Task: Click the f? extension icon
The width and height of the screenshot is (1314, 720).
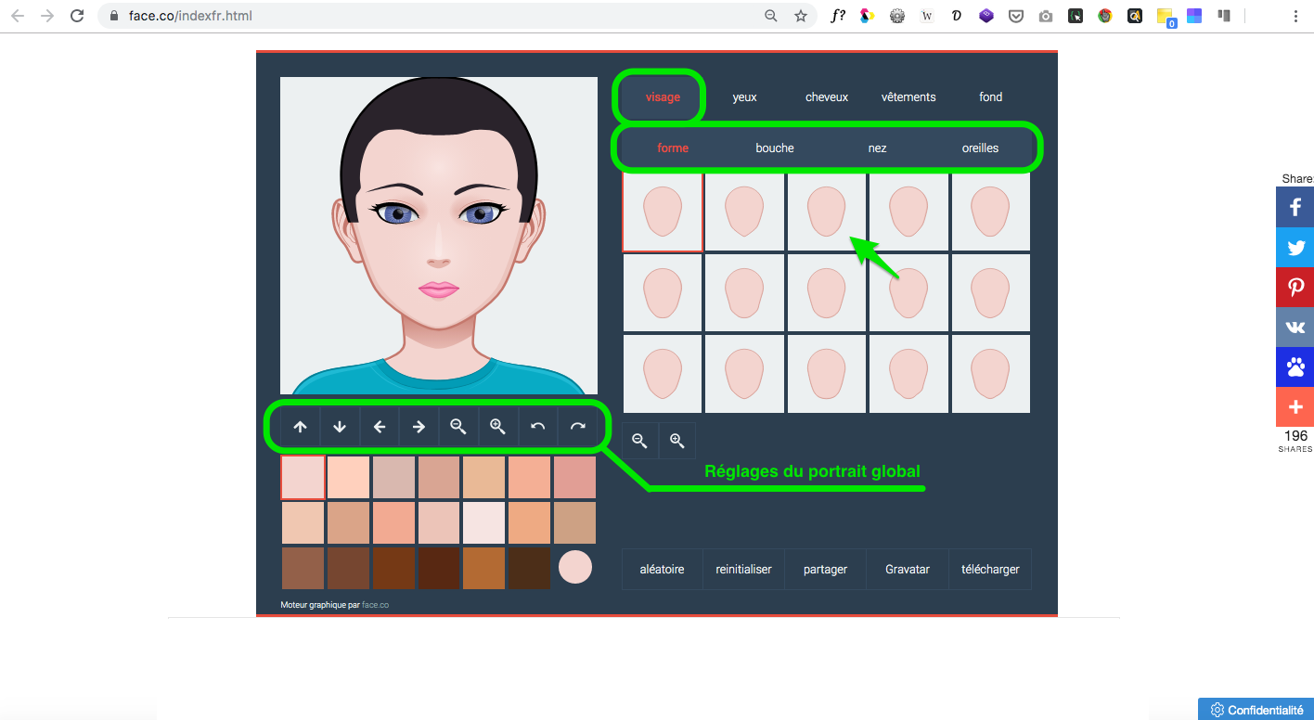Action: [838, 16]
